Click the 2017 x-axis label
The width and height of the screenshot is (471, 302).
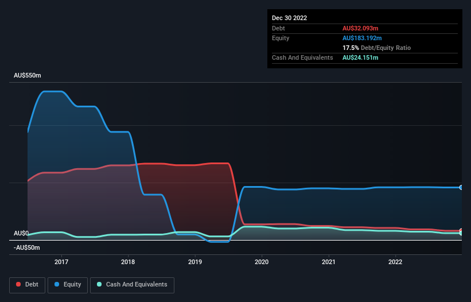coord(61,262)
